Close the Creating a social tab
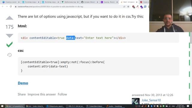The height and width of the screenshot is (108, 192). pos(19,2)
